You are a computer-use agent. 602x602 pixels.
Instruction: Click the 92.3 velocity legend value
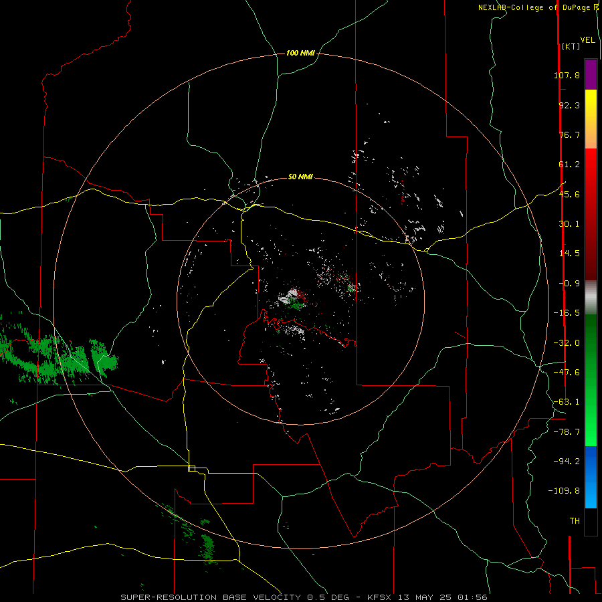[569, 105]
